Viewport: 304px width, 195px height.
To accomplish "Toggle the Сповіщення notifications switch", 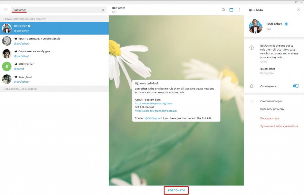I will point(296,86).
